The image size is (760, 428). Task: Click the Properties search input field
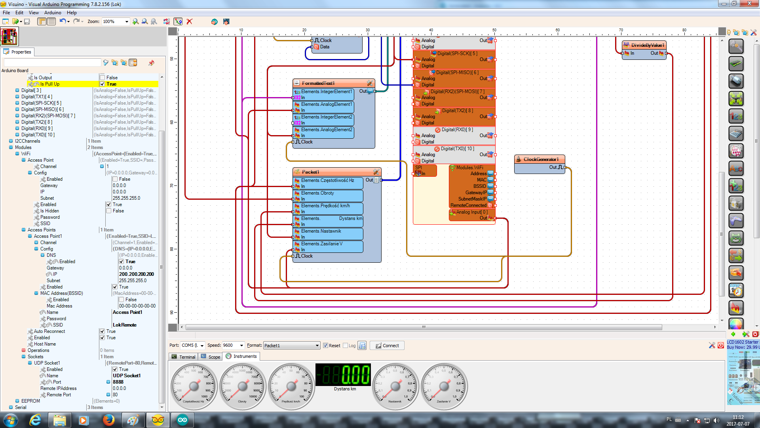[x=52, y=63]
